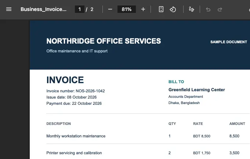Click quantity 1 for workstation maintenance
The height and width of the screenshot is (159, 250).
[170, 136]
